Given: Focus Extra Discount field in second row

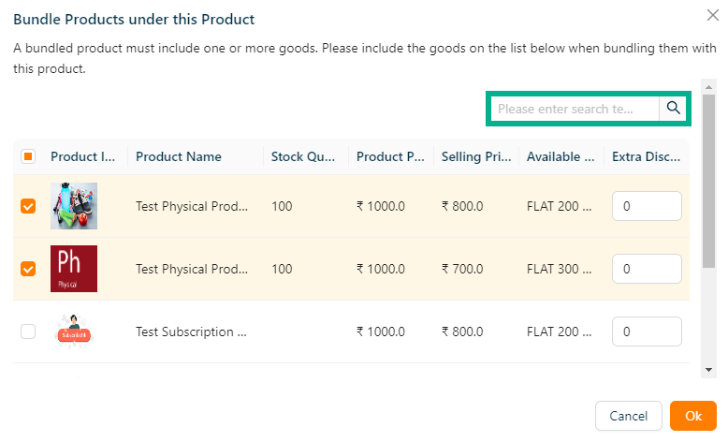Looking at the screenshot, I should 647,269.
